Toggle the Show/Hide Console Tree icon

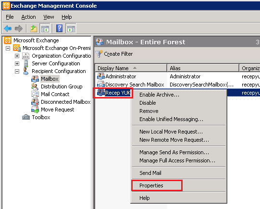[45, 28]
